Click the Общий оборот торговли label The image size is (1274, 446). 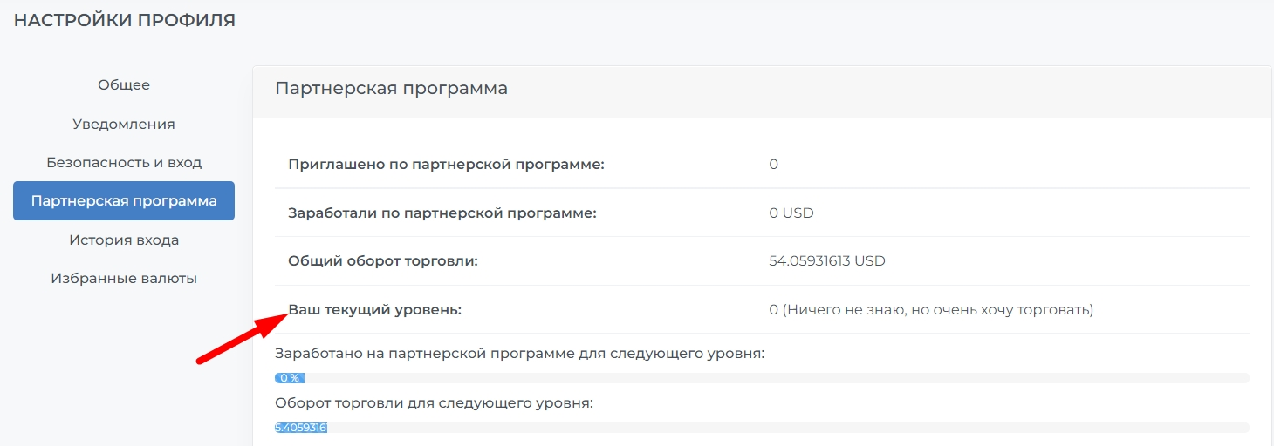tap(383, 261)
